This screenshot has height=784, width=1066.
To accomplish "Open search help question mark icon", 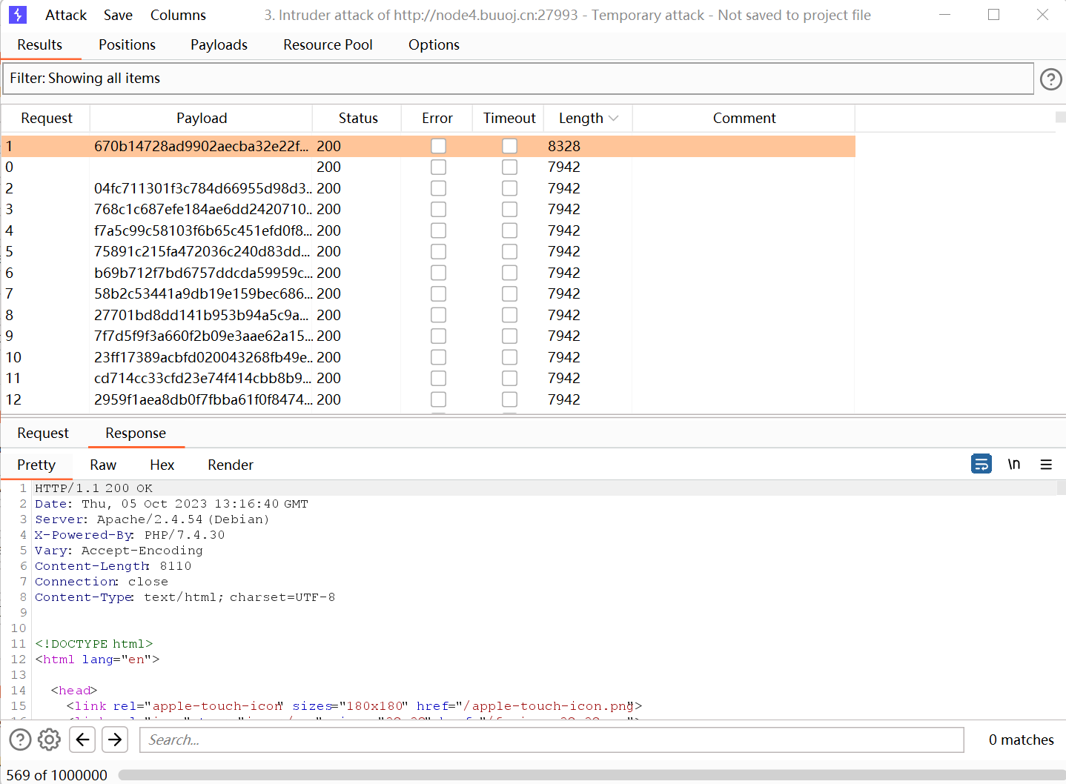I will point(20,740).
